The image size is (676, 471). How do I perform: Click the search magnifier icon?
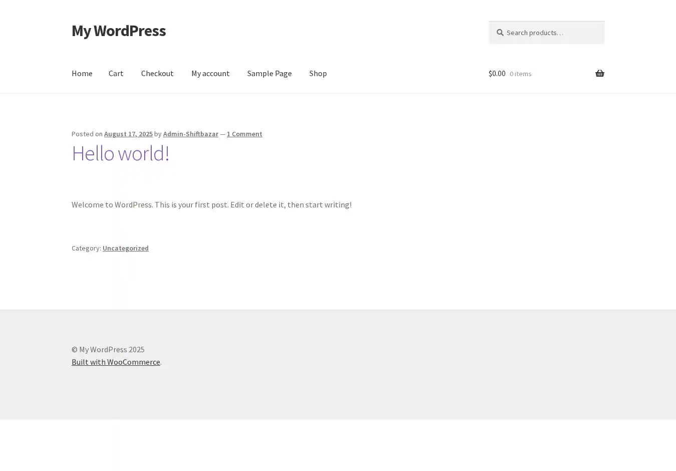[x=500, y=33]
